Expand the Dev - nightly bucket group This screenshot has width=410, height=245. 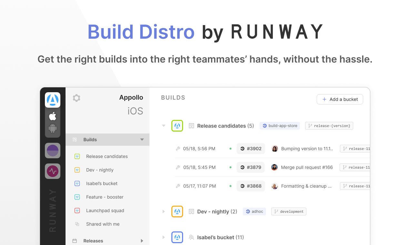(164, 211)
